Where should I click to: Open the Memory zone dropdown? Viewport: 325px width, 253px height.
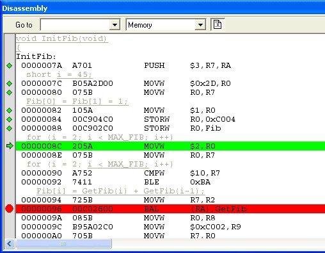point(200,25)
